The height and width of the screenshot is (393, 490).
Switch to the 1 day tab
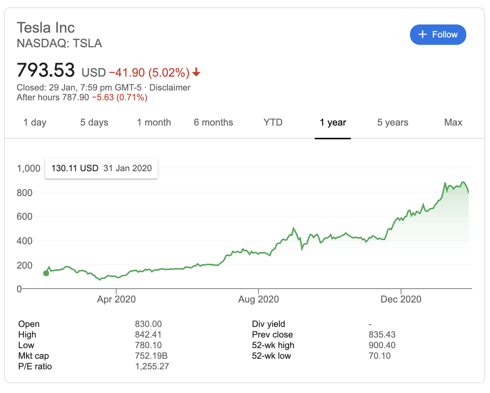[x=35, y=122]
